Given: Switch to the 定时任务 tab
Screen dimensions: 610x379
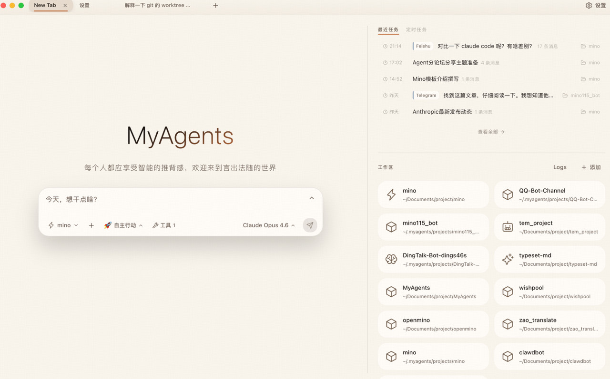Looking at the screenshot, I should pyautogui.click(x=416, y=29).
